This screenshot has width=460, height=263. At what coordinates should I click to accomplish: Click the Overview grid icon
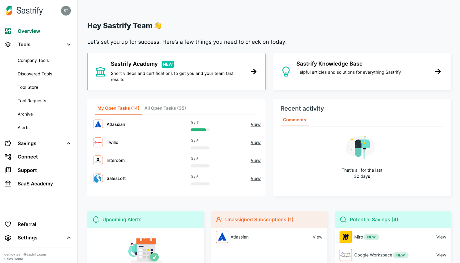(x=8, y=31)
